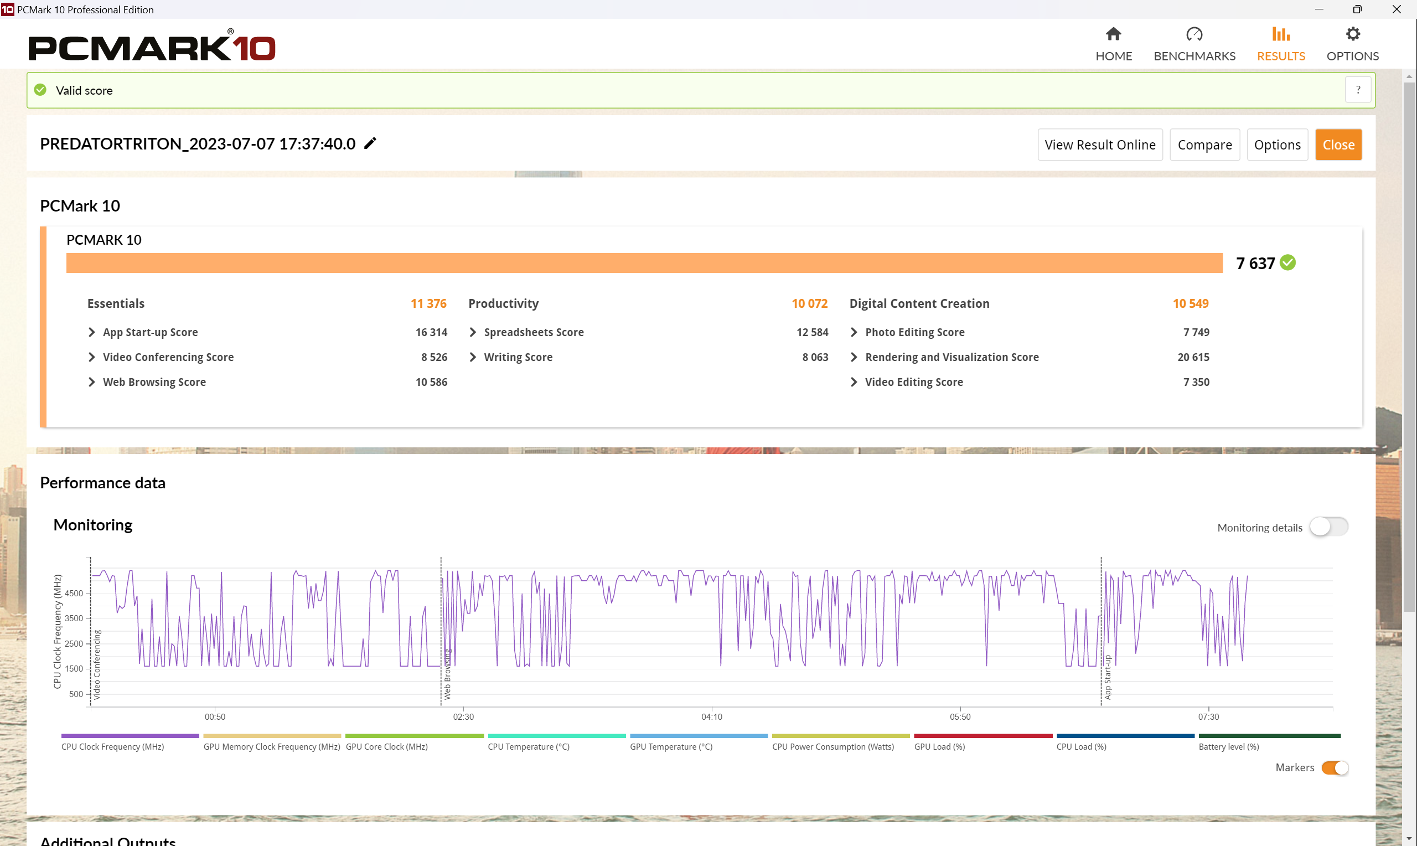Image resolution: width=1417 pixels, height=846 pixels.
Task: Click the App Start-up marker on the chart
Action: 1108,678
